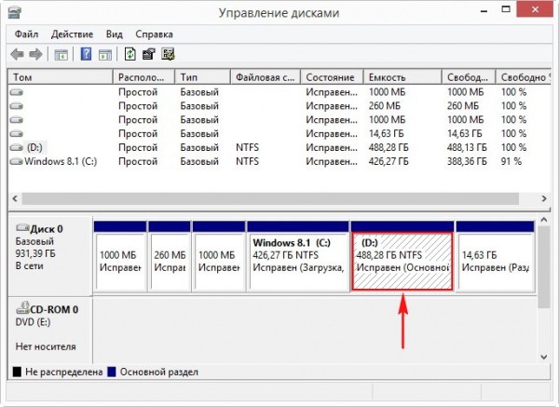Select the volume icon in the D: row
Screen dimensions: 559x407
pyautogui.click(x=17, y=147)
